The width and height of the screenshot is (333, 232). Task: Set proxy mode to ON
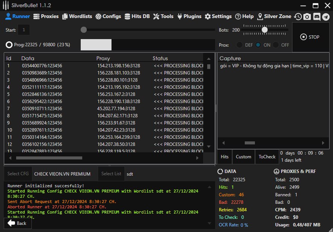pos(258,45)
